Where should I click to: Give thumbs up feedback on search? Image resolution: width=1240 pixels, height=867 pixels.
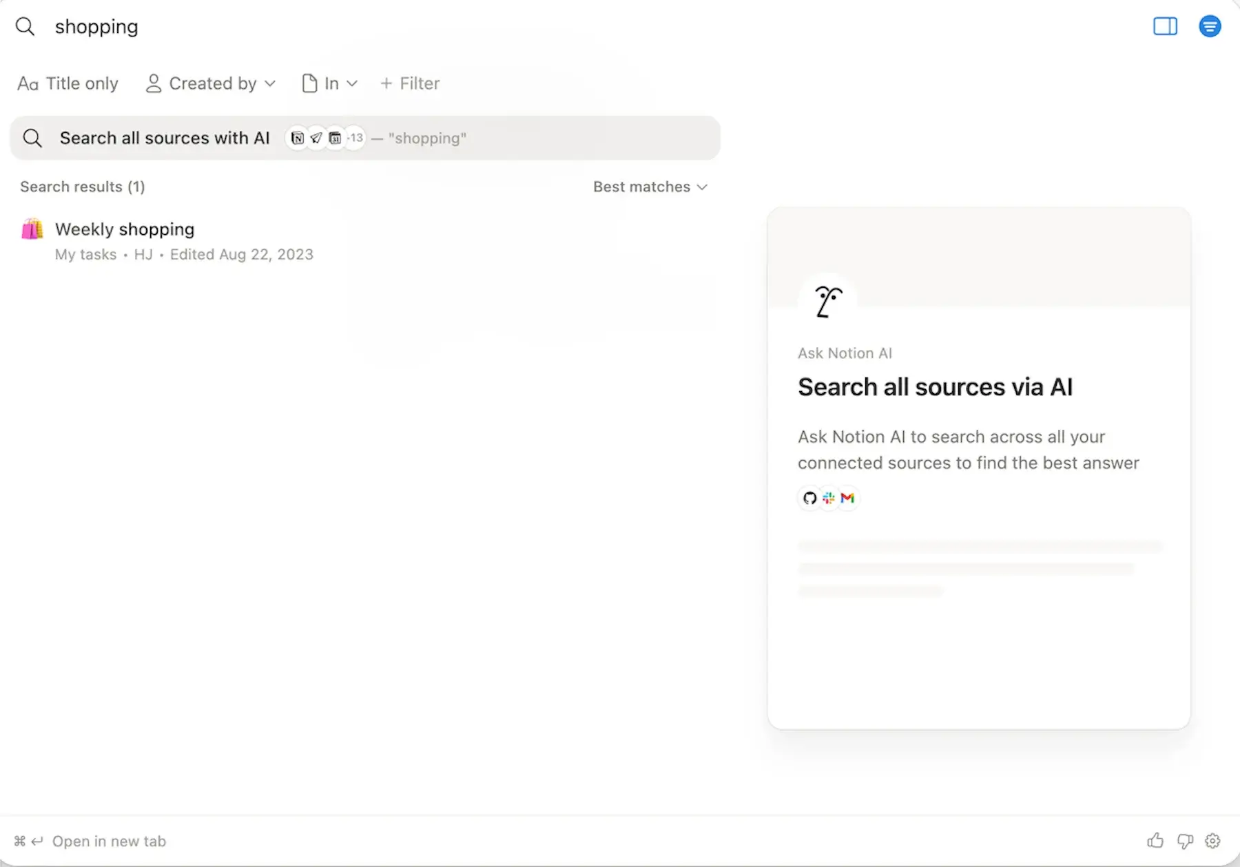1155,841
